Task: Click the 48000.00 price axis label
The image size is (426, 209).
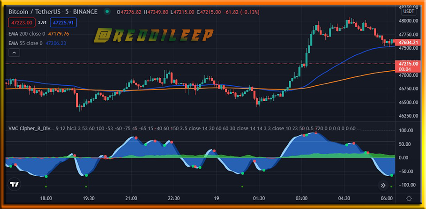Action: pyautogui.click(x=408, y=21)
